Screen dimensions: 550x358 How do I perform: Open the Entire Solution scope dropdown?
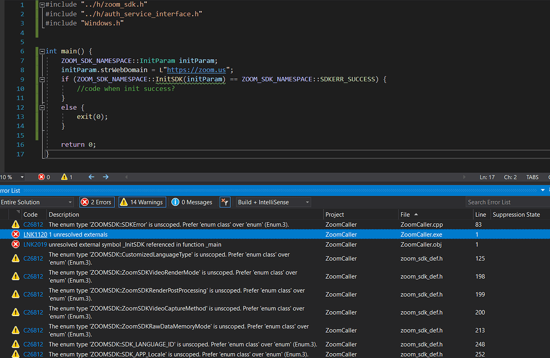coord(37,202)
